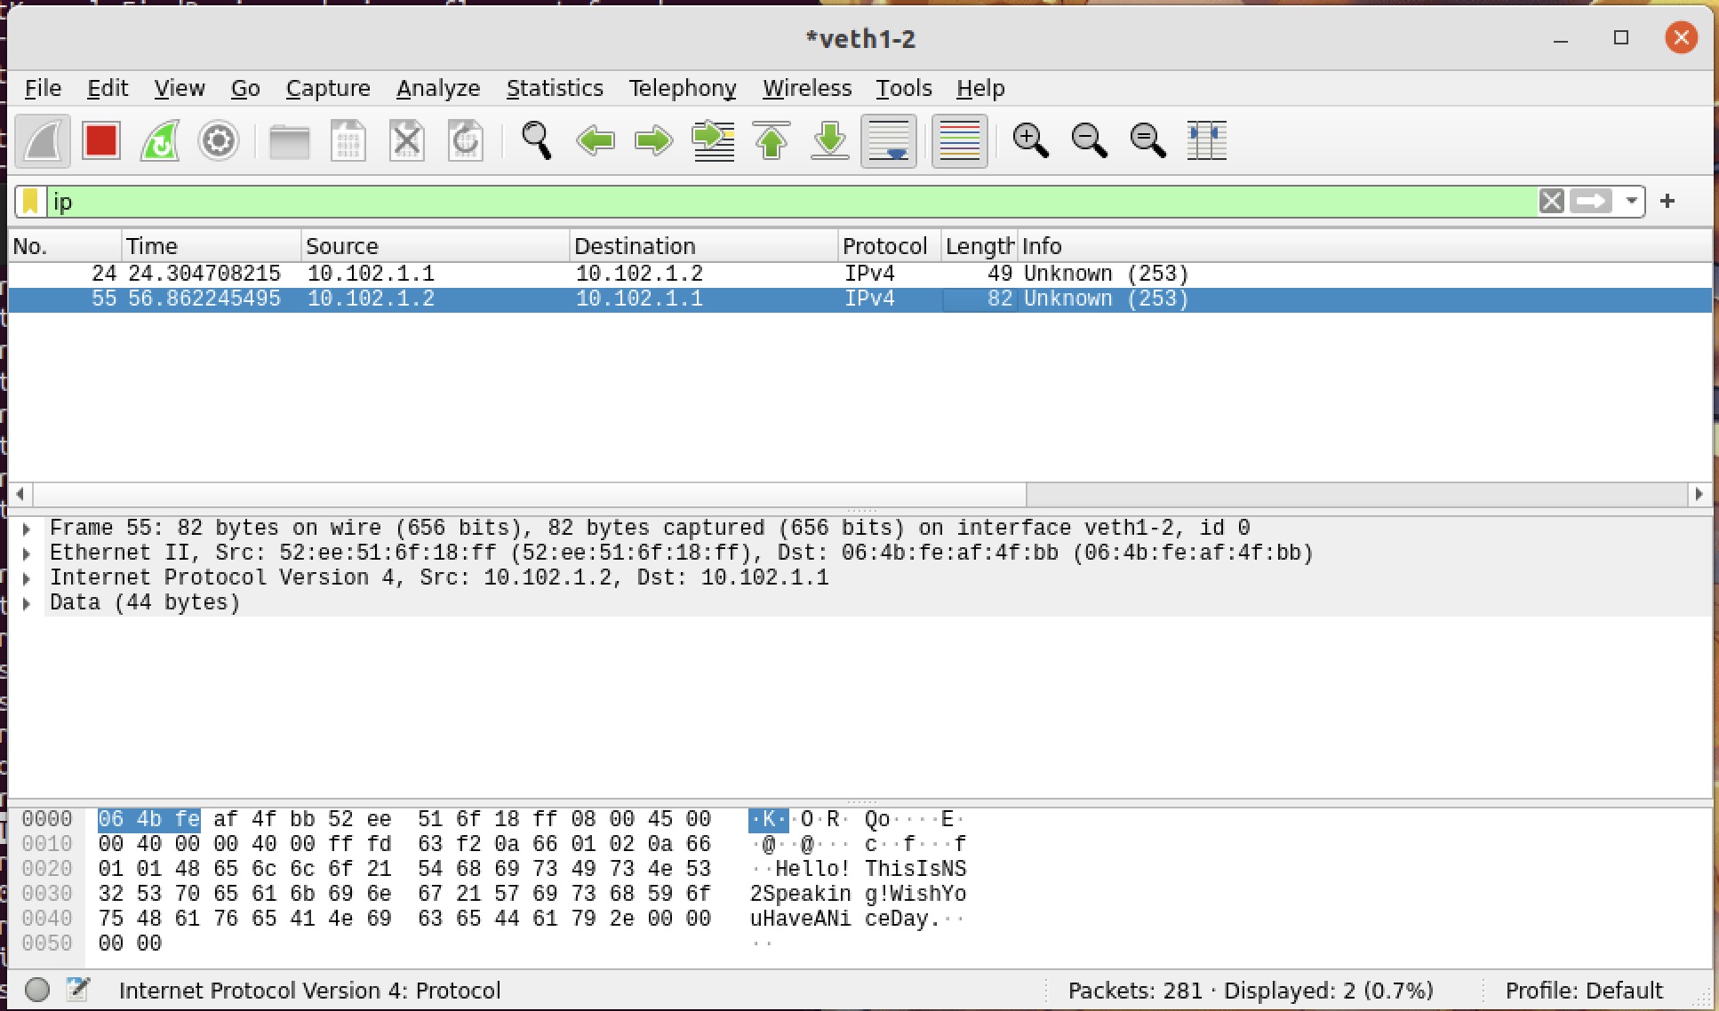Viewport: 1719px width, 1011px height.
Task: Open capture options with the gear icon
Action: (x=219, y=141)
